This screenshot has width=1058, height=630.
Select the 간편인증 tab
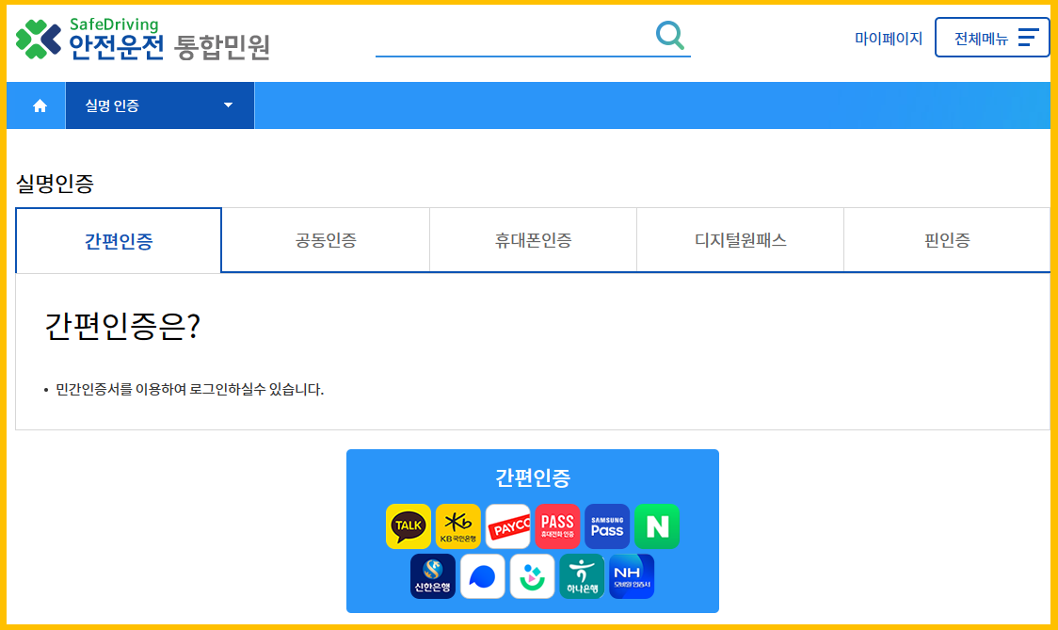tap(119, 240)
